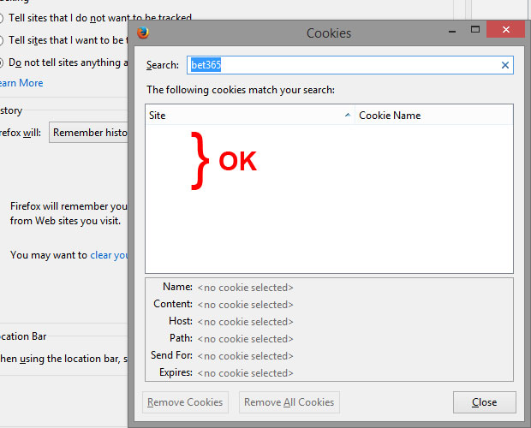Sort cookies by Site column header

pos(250,116)
